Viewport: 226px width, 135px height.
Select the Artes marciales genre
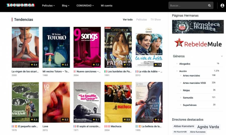pyautogui.click(x=191, y=76)
